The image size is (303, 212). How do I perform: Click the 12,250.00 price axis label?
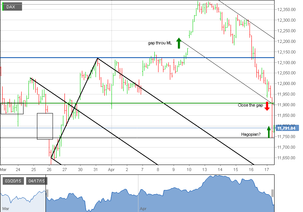pyautogui.click(x=286, y=31)
